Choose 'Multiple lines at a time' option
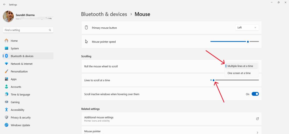 pyautogui.click(x=240, y=66)
